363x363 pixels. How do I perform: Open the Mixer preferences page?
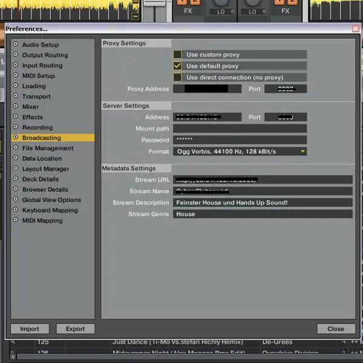tap(30, 107)
